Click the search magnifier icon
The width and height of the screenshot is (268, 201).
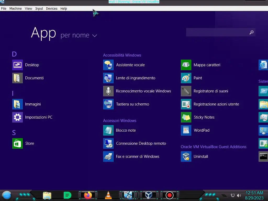click(252, 32)
